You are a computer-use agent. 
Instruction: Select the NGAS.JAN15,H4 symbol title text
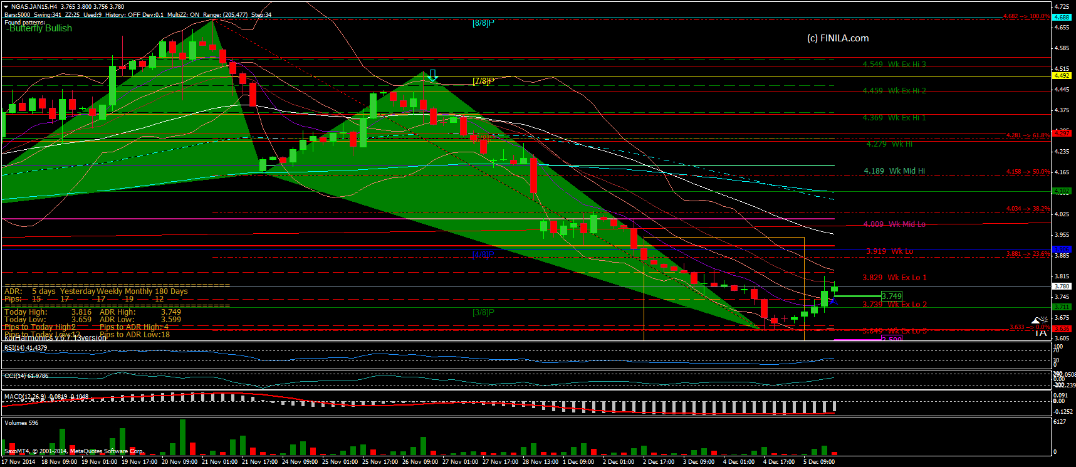(x=34, y=7)
